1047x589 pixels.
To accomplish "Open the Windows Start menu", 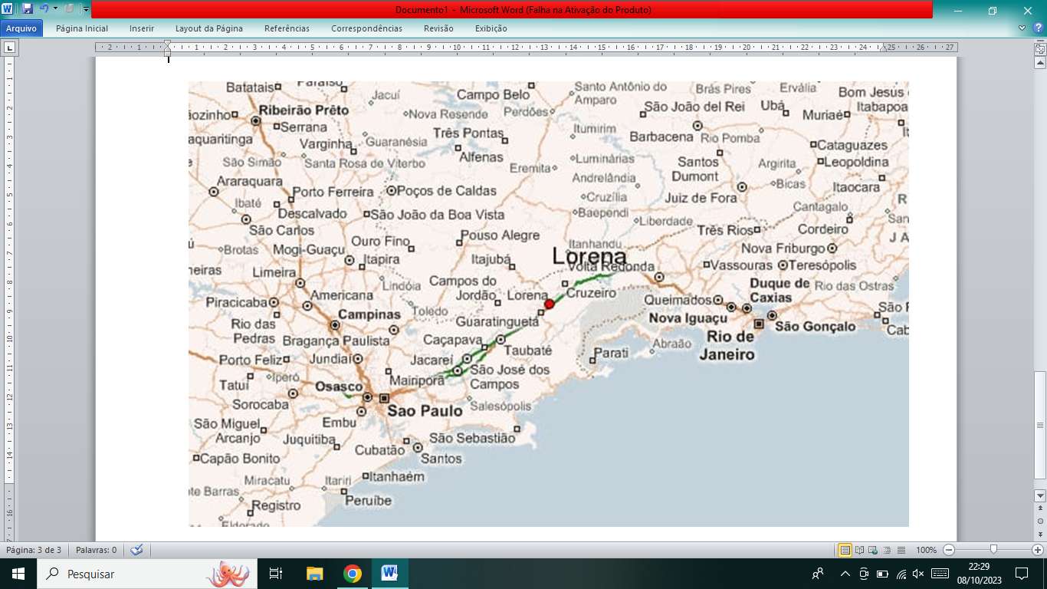I will pyautogui.click(x=18, y=574).
